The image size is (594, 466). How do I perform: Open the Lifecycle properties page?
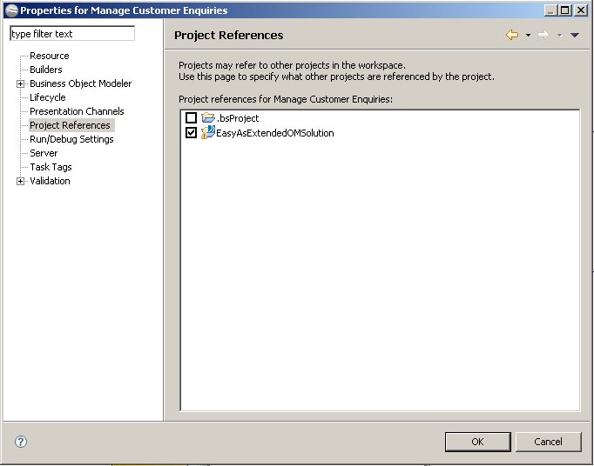(x=48, y=97)
